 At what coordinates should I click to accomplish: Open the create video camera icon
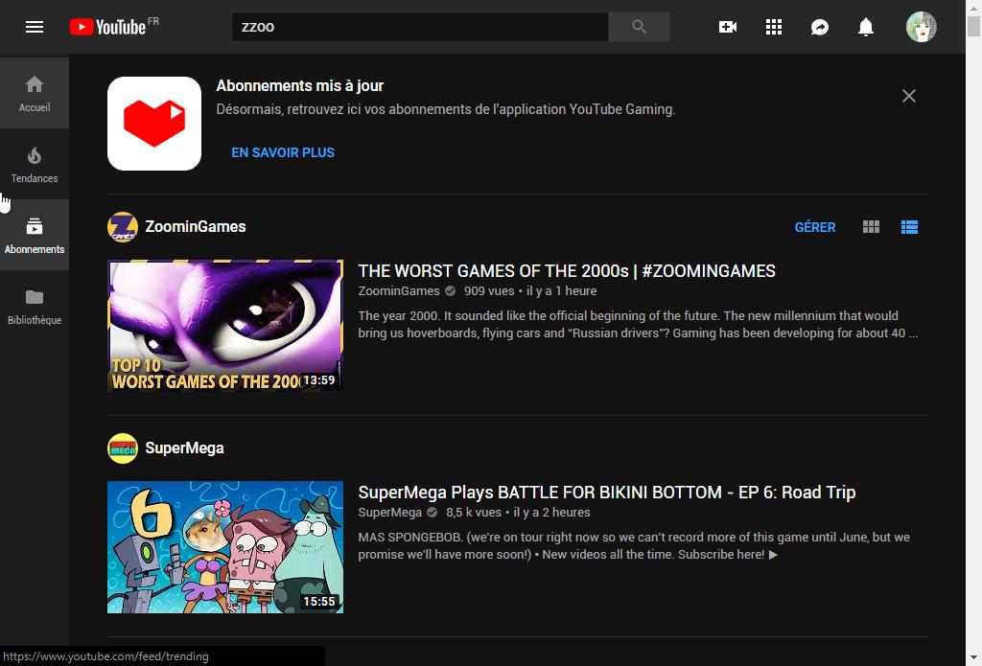728,27
